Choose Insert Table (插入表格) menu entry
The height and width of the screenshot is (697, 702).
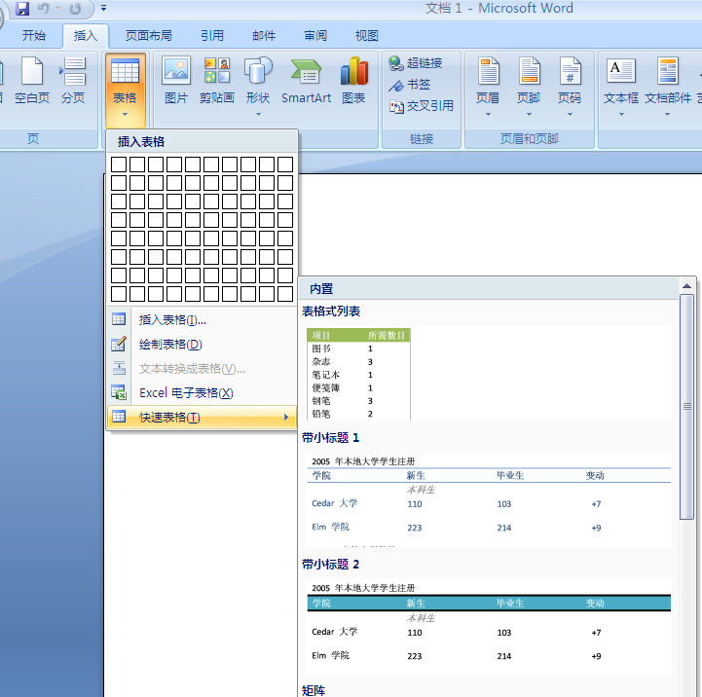172,319
